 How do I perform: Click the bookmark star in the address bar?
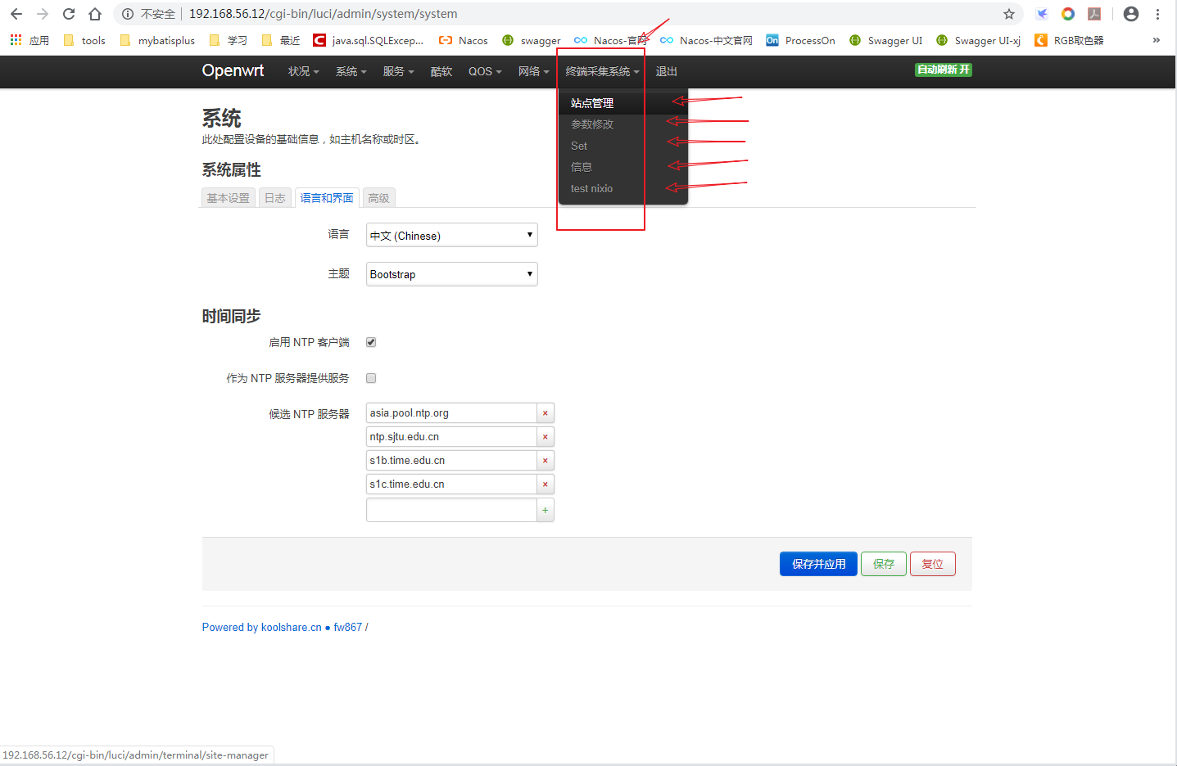pyautogui.click(x=1008, y=14)
